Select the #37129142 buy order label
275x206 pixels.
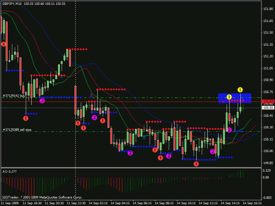point(14,96)
